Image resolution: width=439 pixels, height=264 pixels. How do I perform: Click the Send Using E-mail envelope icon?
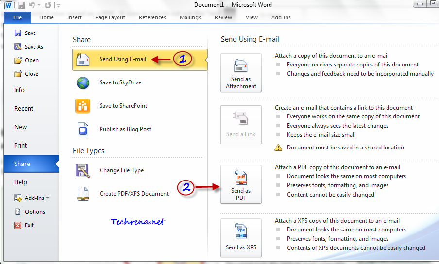click(83, 59)
